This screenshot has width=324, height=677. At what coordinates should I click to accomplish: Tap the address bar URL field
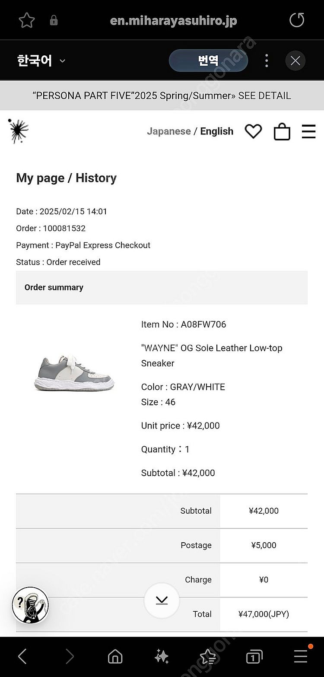tap(173, 20)
